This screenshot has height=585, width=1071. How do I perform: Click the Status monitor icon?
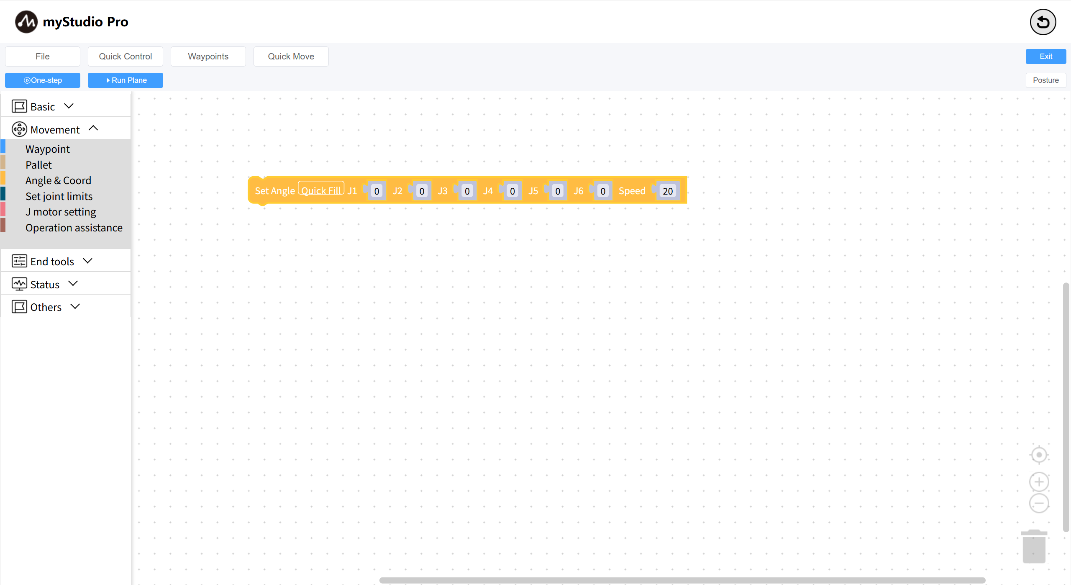click(19, 284)
